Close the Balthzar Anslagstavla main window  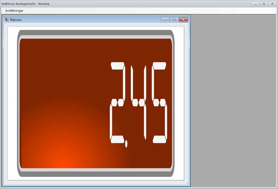[272, 4]
